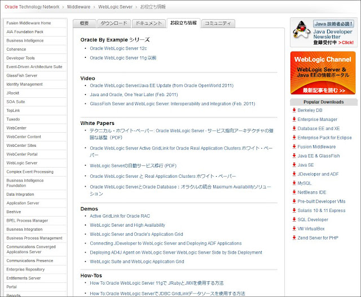Select Beehive in sidebar

click(35, 211)
